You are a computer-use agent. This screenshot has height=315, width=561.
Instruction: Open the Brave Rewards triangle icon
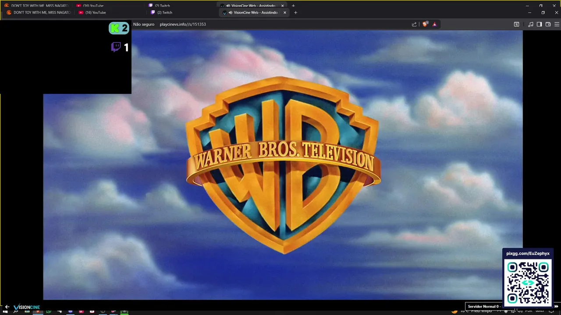(434, 24)
